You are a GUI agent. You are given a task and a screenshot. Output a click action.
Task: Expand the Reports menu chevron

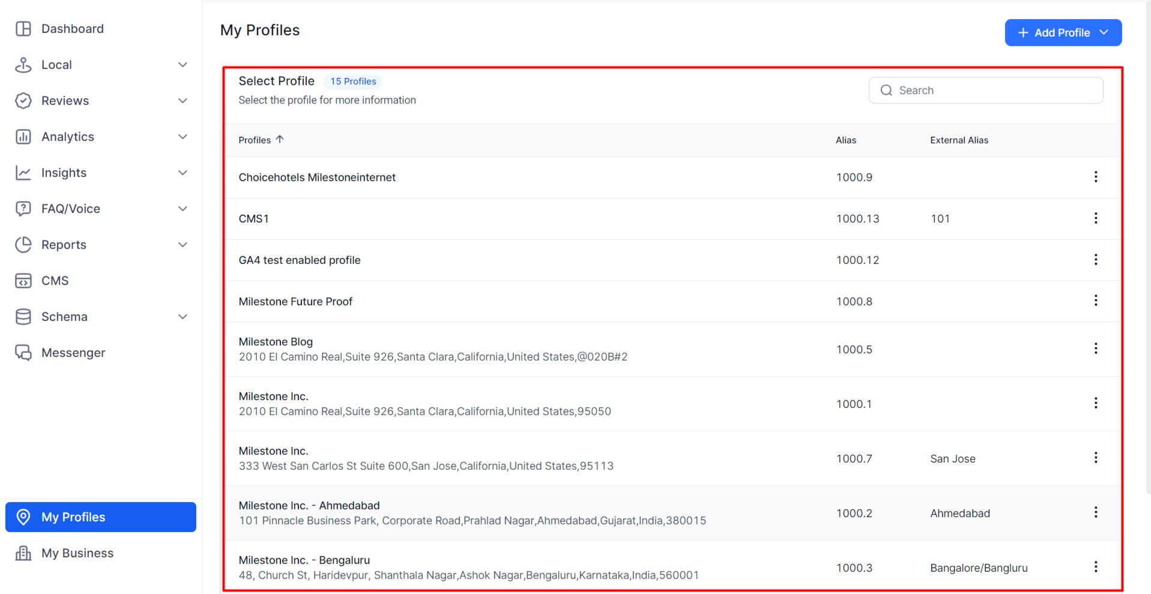pos(183,245)
